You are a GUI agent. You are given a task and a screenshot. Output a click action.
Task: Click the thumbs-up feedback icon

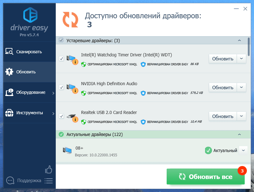pos(49,169)
